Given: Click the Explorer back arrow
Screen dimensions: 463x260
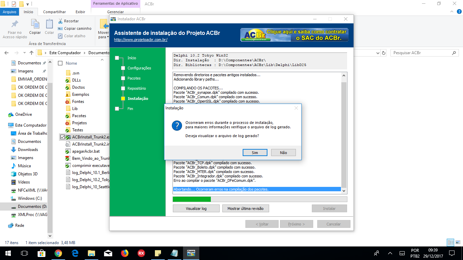Looking at the screenshot, I should click(x=6, y=53).
